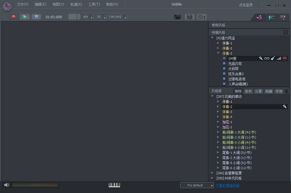Open the 文件(F) menu
This screenshot has height=193, width=291.
pos(23,4)
